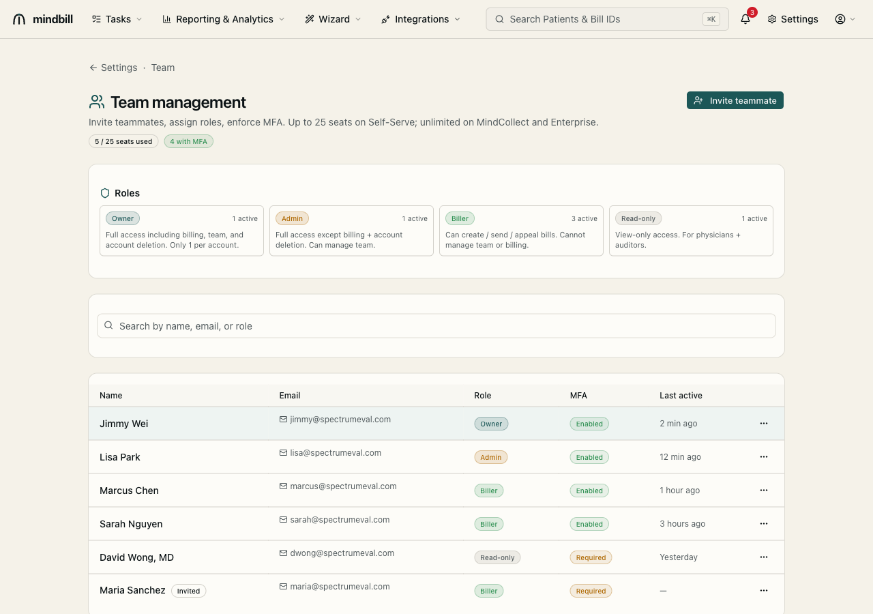Click the Last active column header
This screenshot has width=873, height=614.
coord(681,395)
